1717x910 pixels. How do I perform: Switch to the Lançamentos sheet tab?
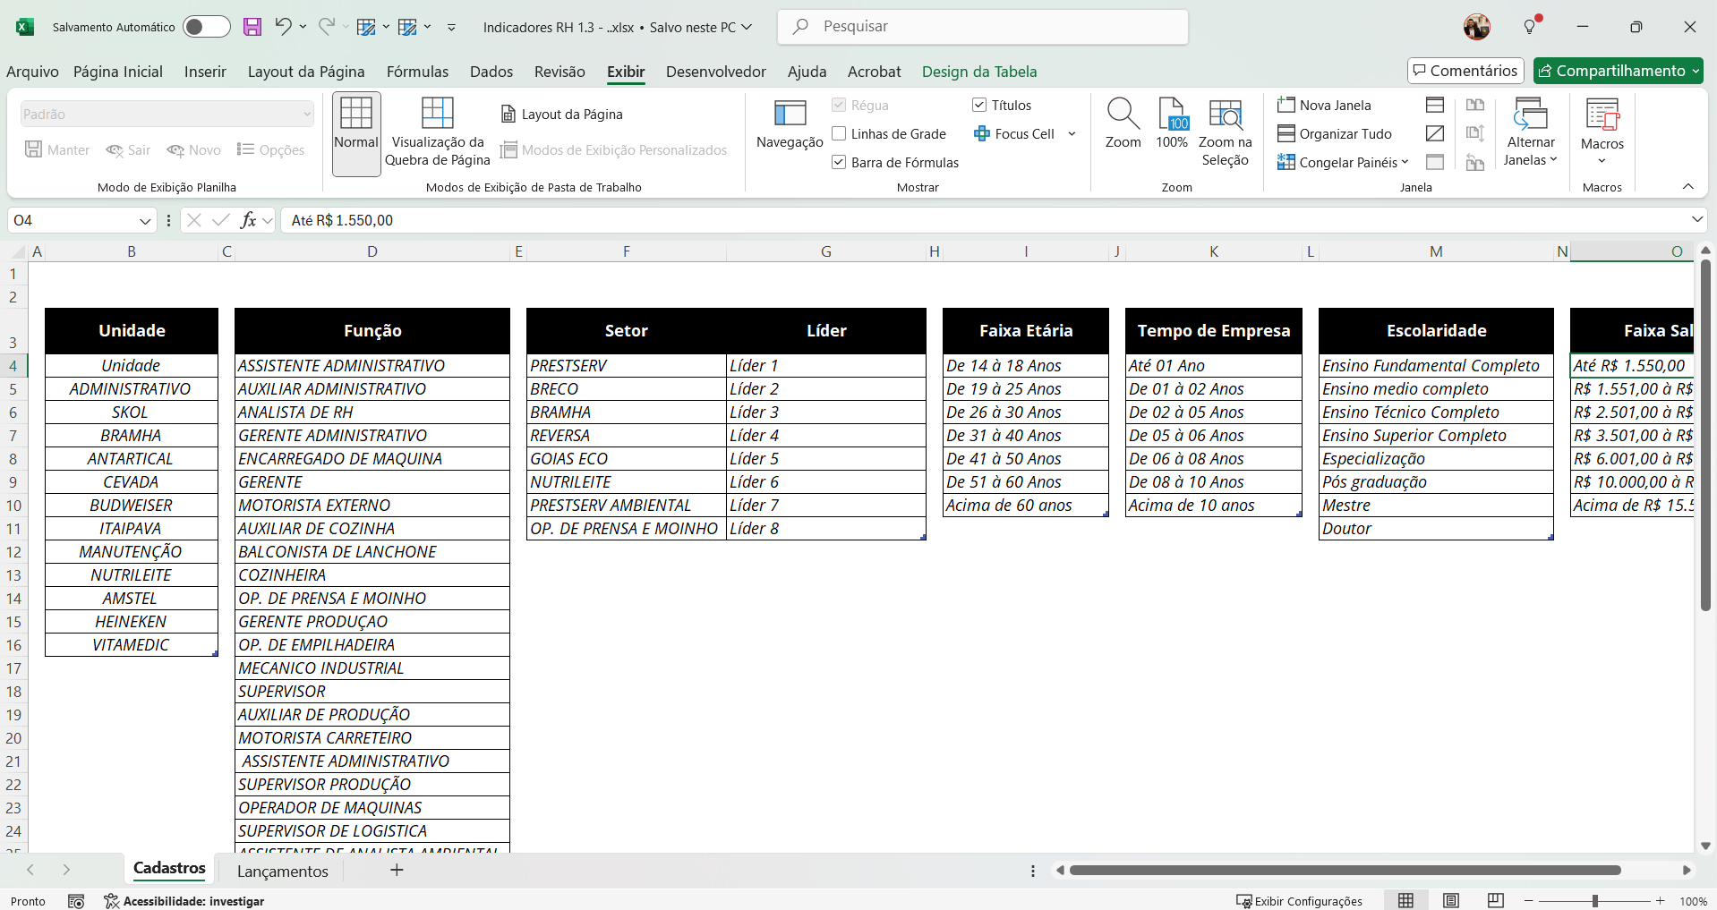click(x=283, y=871)
